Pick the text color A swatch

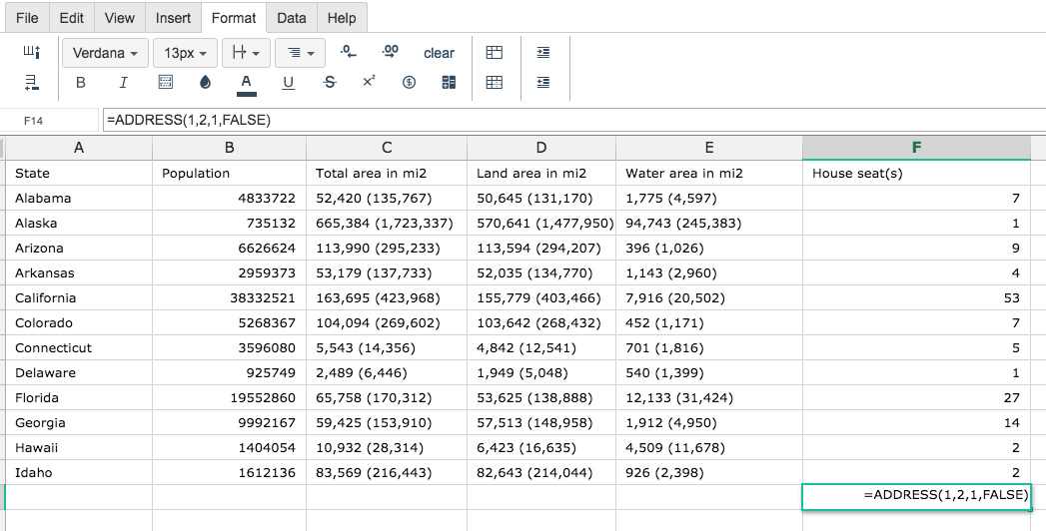246,83
